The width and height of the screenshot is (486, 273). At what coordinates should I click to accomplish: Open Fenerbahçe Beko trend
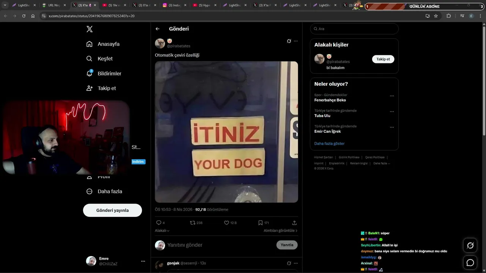[x=330, y=100]
